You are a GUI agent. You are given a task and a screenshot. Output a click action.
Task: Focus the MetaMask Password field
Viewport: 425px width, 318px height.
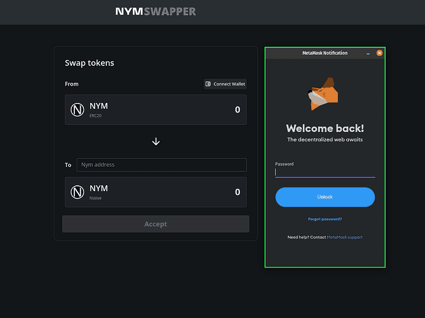[325, 172]
